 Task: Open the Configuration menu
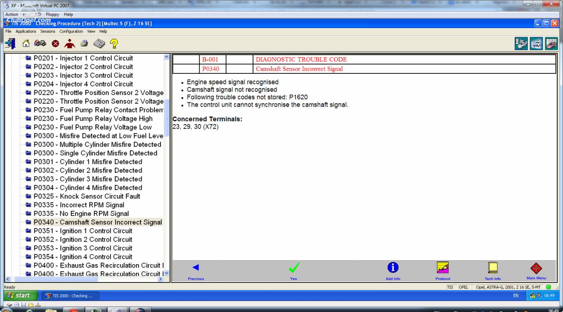[71, 32]
